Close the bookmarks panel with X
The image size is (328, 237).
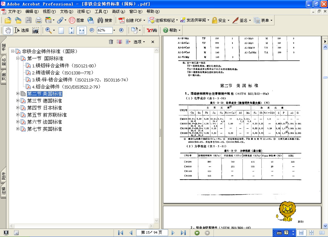(x=153, y=42)
